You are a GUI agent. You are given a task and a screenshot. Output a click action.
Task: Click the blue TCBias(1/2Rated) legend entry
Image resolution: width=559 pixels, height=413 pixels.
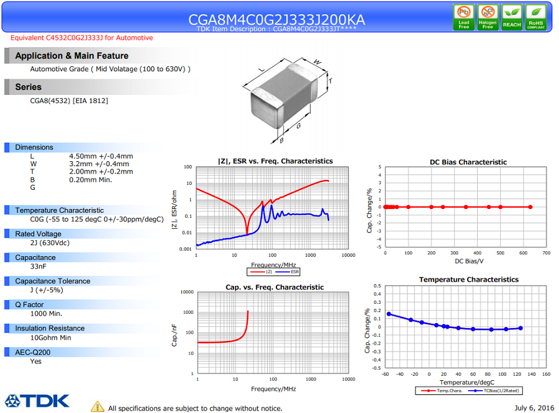click(x=494, y=391)
